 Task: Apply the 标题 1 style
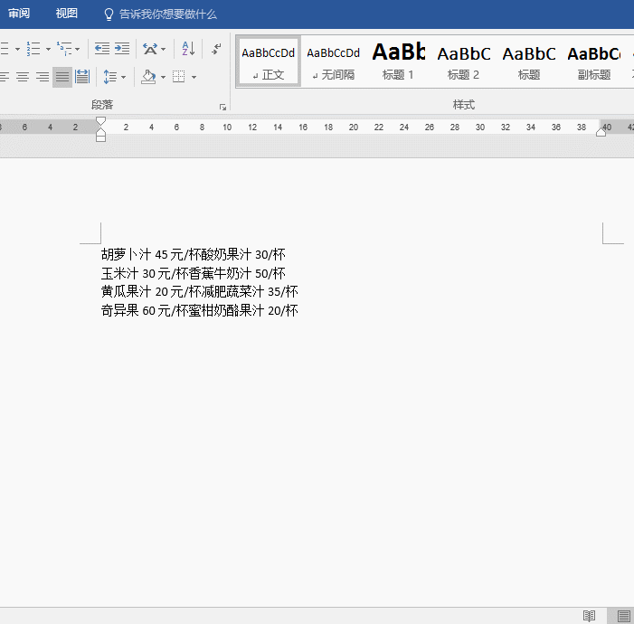[x=398, y=61]
